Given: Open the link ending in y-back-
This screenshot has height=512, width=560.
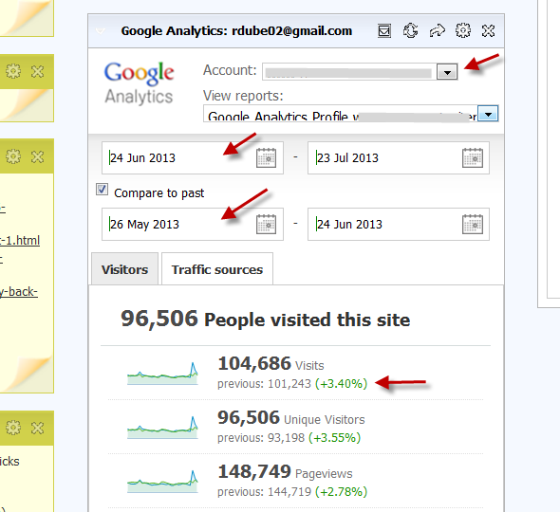Looking at the screenshot, I should pos(19,292).
